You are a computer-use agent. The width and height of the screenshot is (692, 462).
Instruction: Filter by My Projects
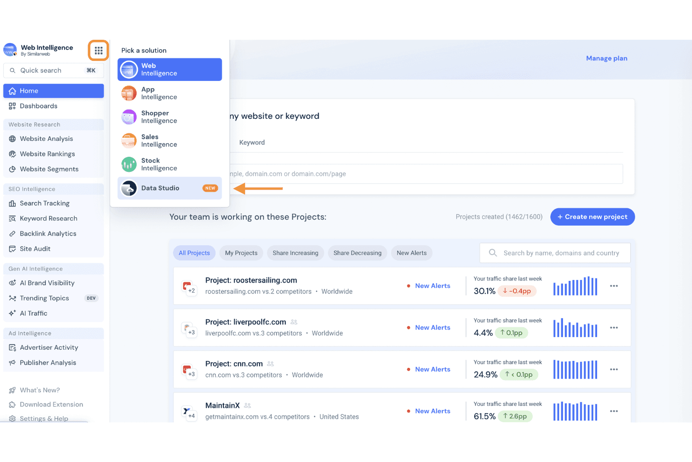coord(241,253)
